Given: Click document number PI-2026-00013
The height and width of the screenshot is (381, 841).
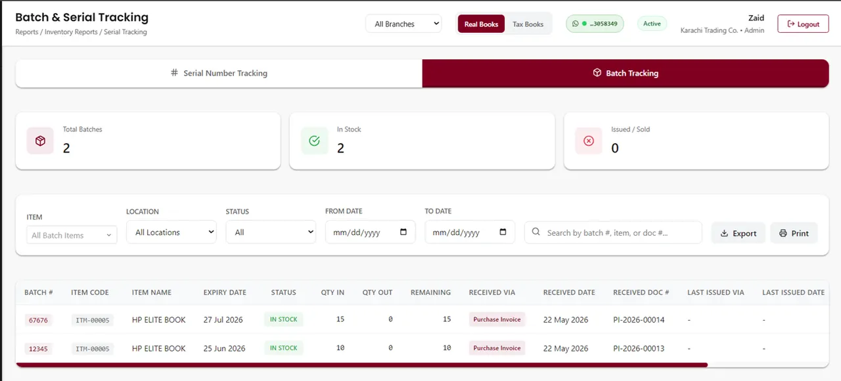Looking at the screenshot, I should (x=639, y=349).
